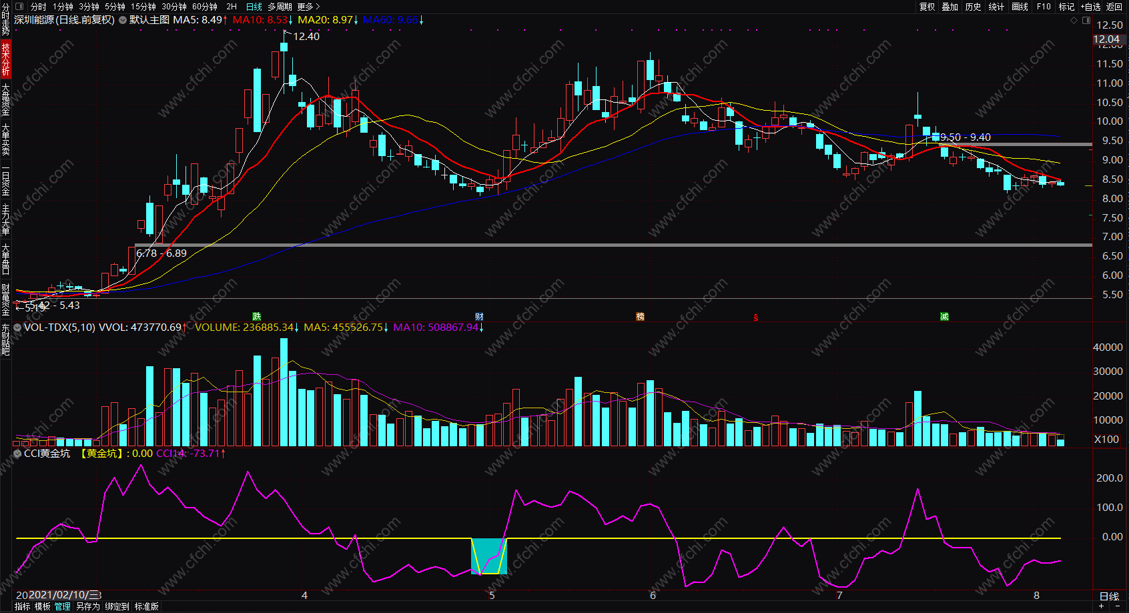Select the 技术分析 side tab

5,59
